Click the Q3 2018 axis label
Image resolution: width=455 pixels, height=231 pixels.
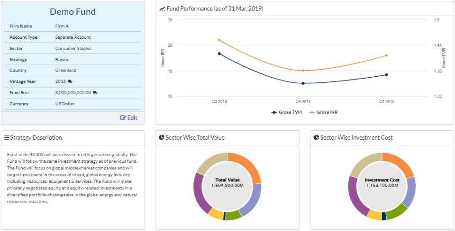tap(219, 102)
